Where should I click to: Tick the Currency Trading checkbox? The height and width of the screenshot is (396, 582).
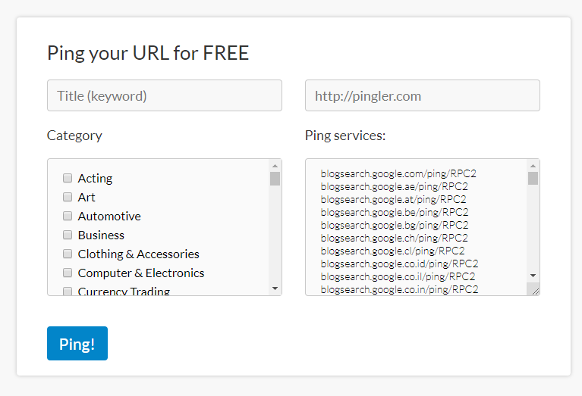68,292
